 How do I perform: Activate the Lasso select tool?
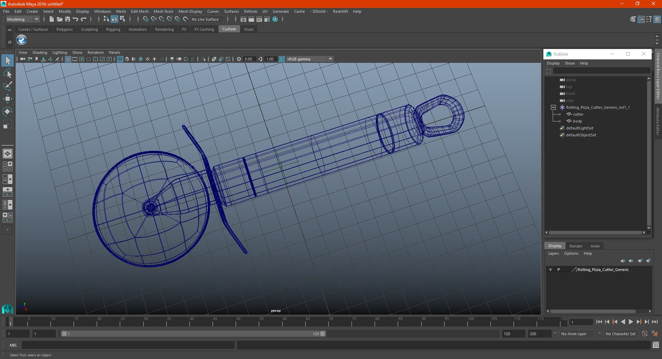8,73
